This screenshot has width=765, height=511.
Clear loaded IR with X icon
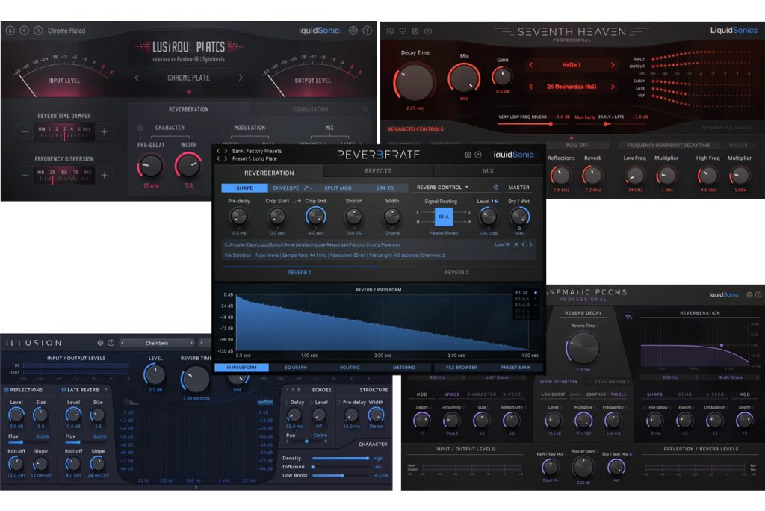pos(515,244)
